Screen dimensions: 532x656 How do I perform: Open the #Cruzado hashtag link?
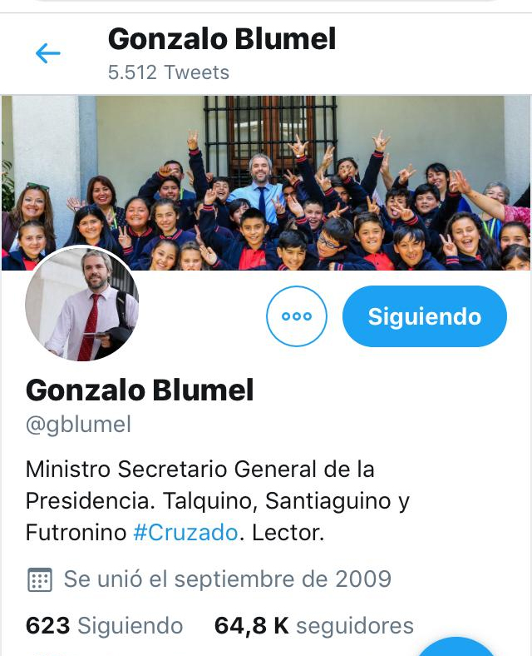point(185,533)
